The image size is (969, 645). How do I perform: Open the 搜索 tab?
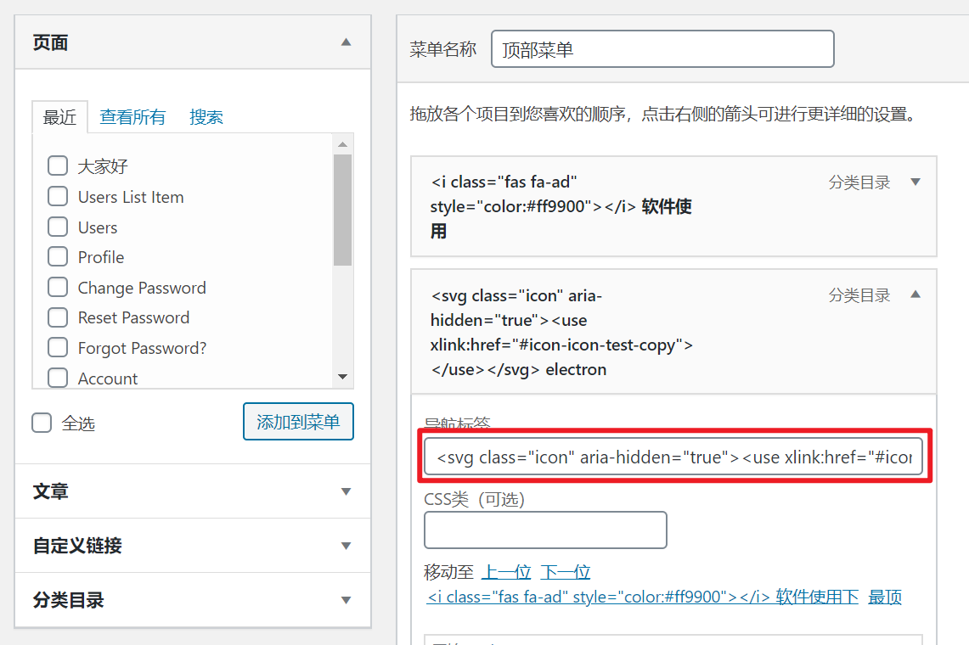coord(206,117)
